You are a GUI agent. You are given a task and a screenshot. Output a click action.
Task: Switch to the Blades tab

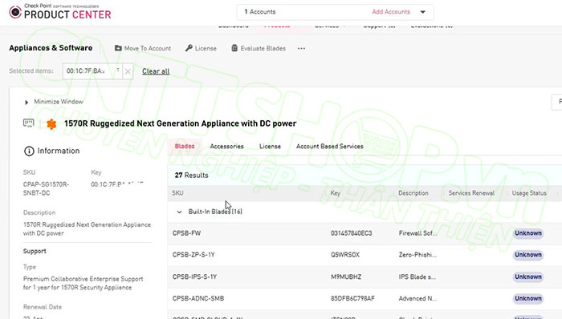[185, 146]
